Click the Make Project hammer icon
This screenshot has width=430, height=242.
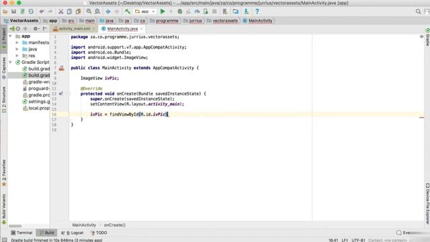coord(128,11)
